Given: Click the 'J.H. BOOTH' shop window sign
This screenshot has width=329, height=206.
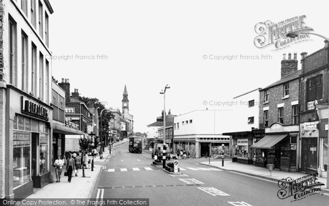Looking at the screenshot, I should [242, 142].
